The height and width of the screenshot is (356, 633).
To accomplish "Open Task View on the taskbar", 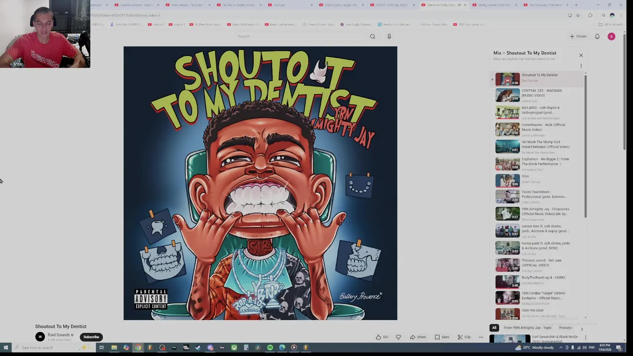I will click(x=101, y=348).
